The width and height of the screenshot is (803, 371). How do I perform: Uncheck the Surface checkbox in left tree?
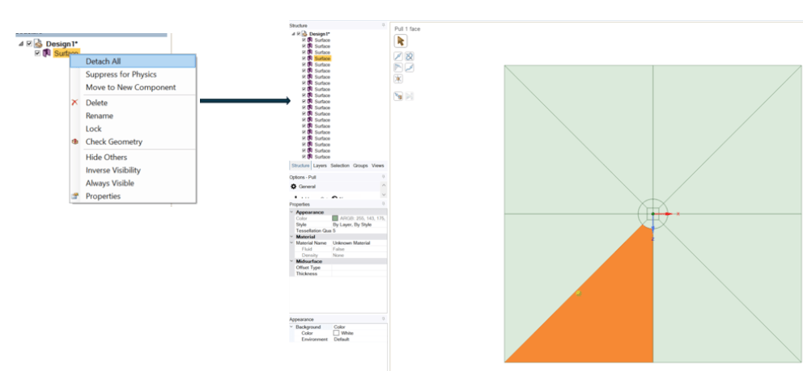[37, 53]
